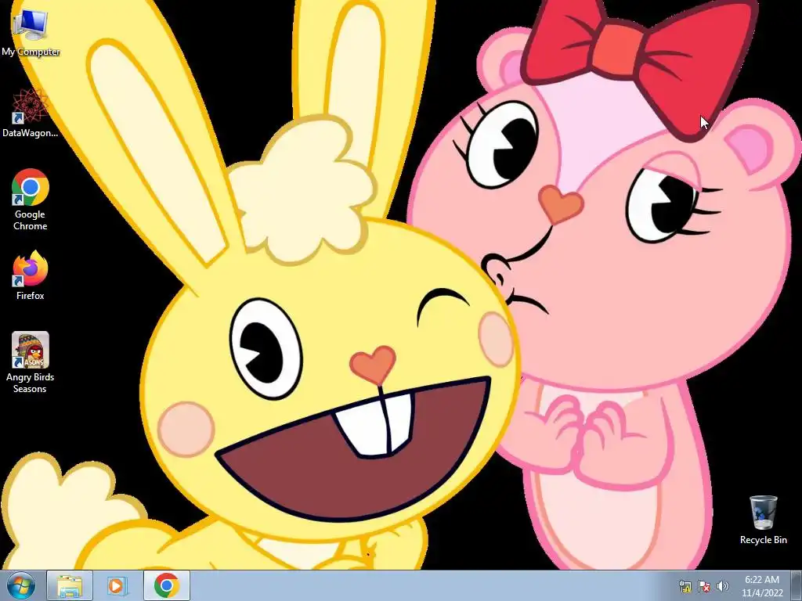Select the My Computer desktop icon

31,33
